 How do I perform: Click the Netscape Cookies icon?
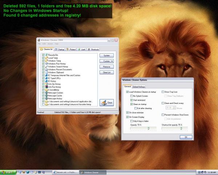pyautogui.click(x=47, y=93)
